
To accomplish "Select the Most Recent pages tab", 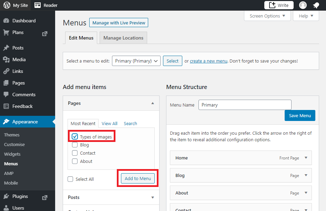I will pos(83,123).
